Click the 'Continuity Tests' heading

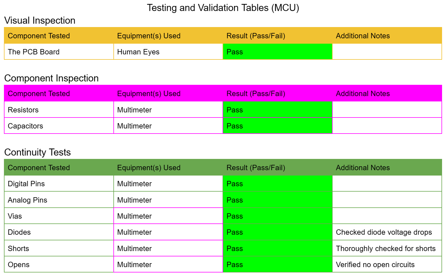pyautogui.click(x=37, y=152)
